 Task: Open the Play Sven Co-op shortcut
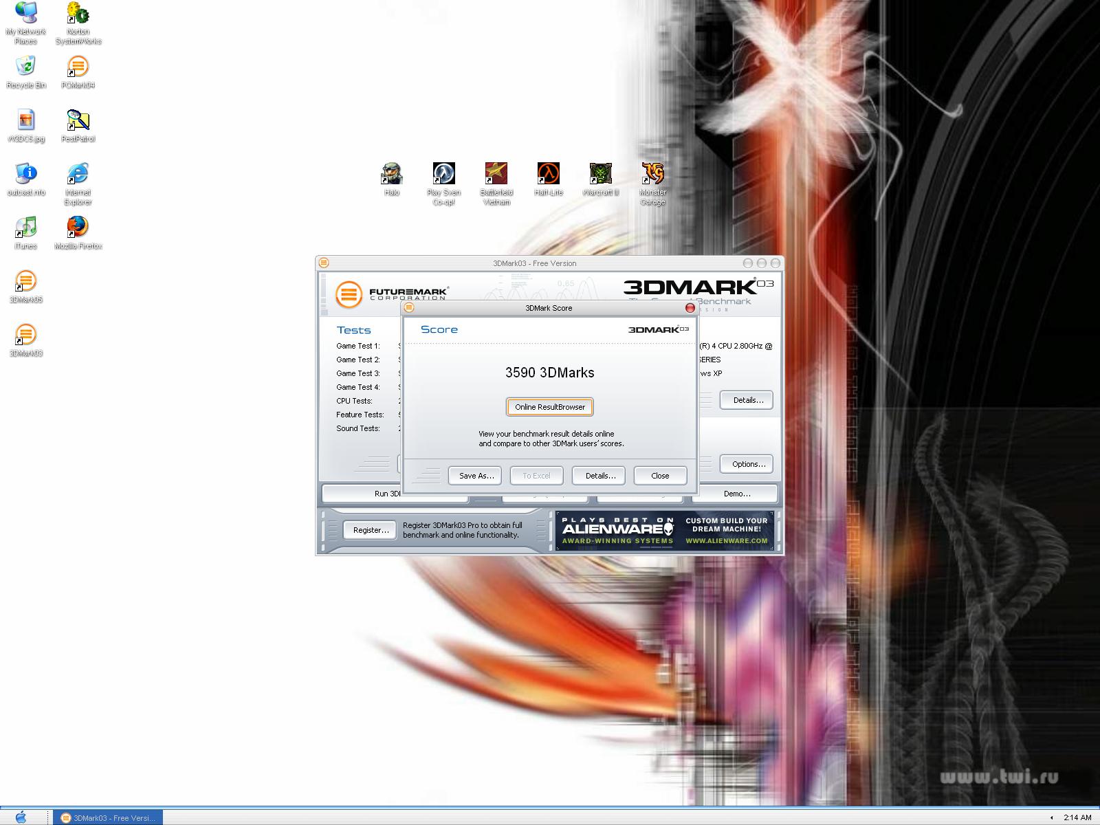coord(444,173)
